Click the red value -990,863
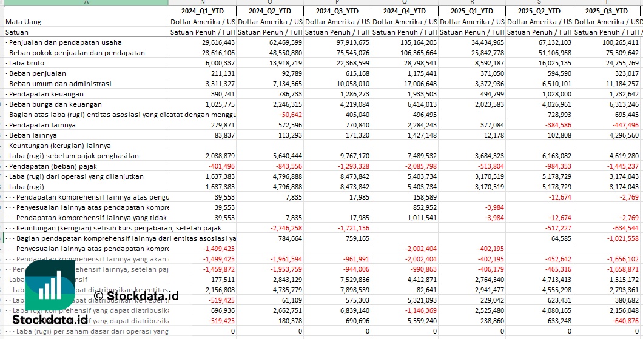This screenshot has height=339, width=643. click(423, 269)
